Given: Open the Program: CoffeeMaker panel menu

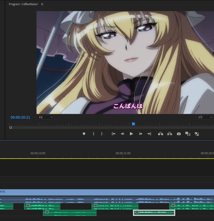Looking at the screenshot, I should pos(42,4).
